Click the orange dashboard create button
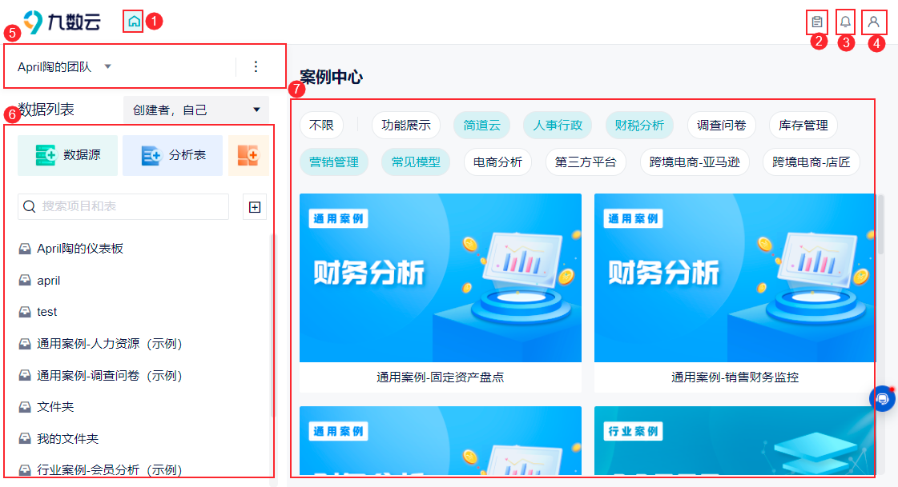The image size is (898, 487). (248, 155)
